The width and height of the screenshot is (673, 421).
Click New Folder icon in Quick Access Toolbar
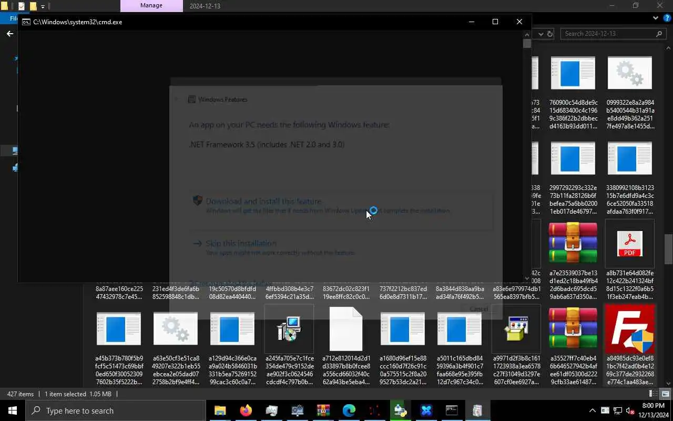(x=33, y=6)
